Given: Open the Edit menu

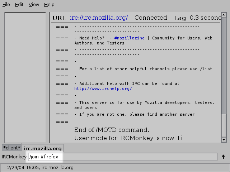Looking at the screenshot, I should click(19, 5).
